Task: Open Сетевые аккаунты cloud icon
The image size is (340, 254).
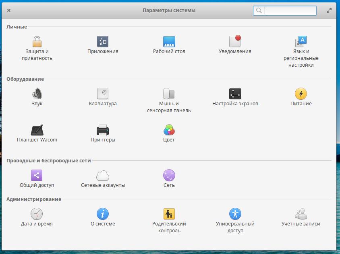Action: point(103,176)
